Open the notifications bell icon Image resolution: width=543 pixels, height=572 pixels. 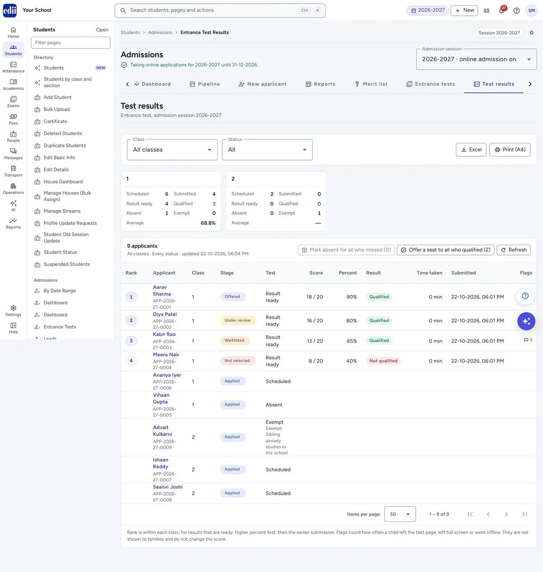click(x=502, y=10)
